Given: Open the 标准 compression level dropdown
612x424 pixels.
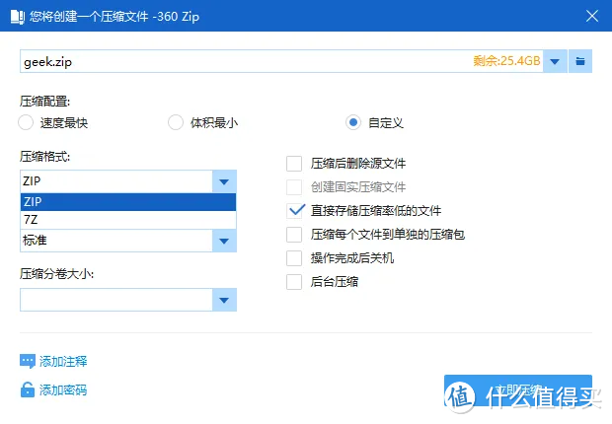Looking at the screenshot, I should [224, 241].
